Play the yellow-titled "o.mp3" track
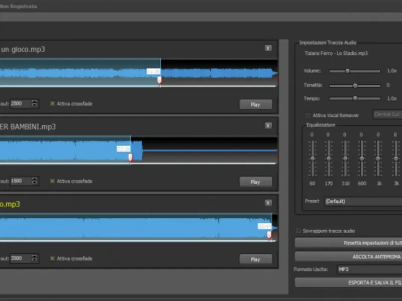Screen dimensions: 402x301 (x=256, y=259)
